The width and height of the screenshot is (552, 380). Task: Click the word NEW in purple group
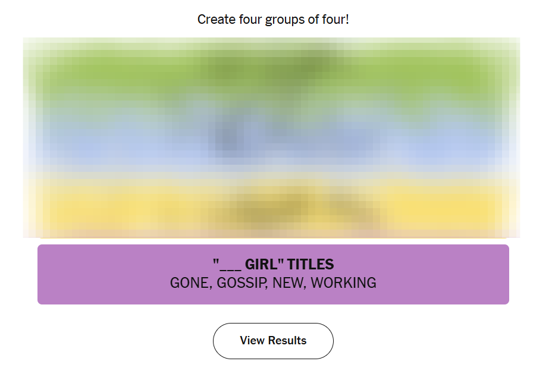[288, 283]
